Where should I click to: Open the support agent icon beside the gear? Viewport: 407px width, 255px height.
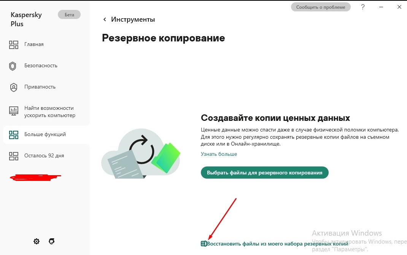pyautogui.click(x=52, y=241)
